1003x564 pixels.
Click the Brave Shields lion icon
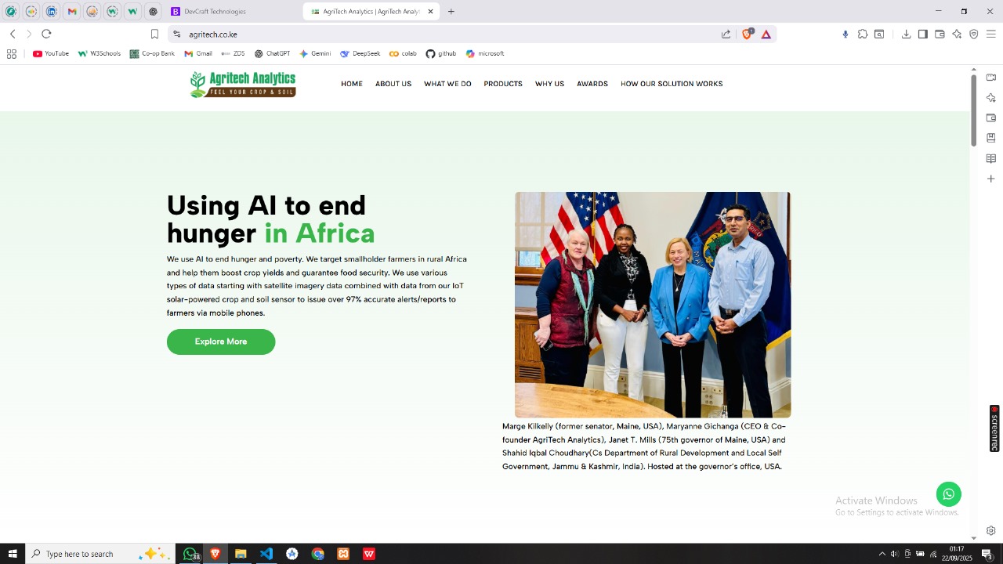tap(747, 34)
